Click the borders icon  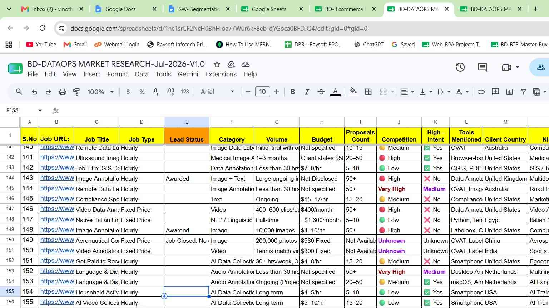coord(368,92)
